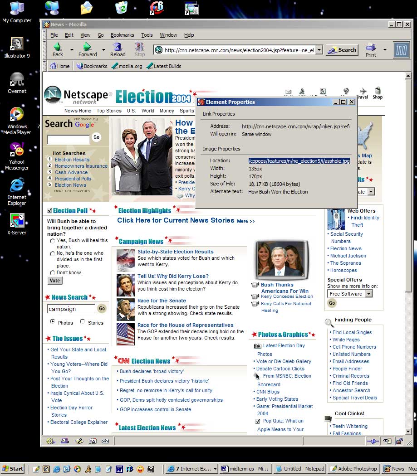This screenshot has width=417, height=476.
Task: Open the View menu
Action: 85,35
